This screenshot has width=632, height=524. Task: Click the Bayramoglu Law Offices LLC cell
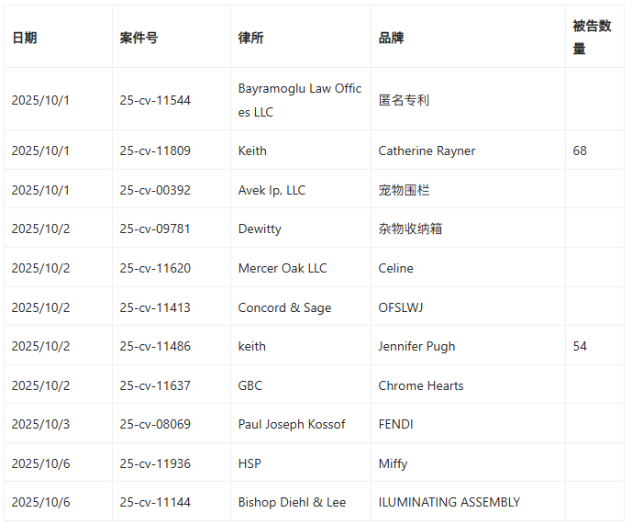300,100
